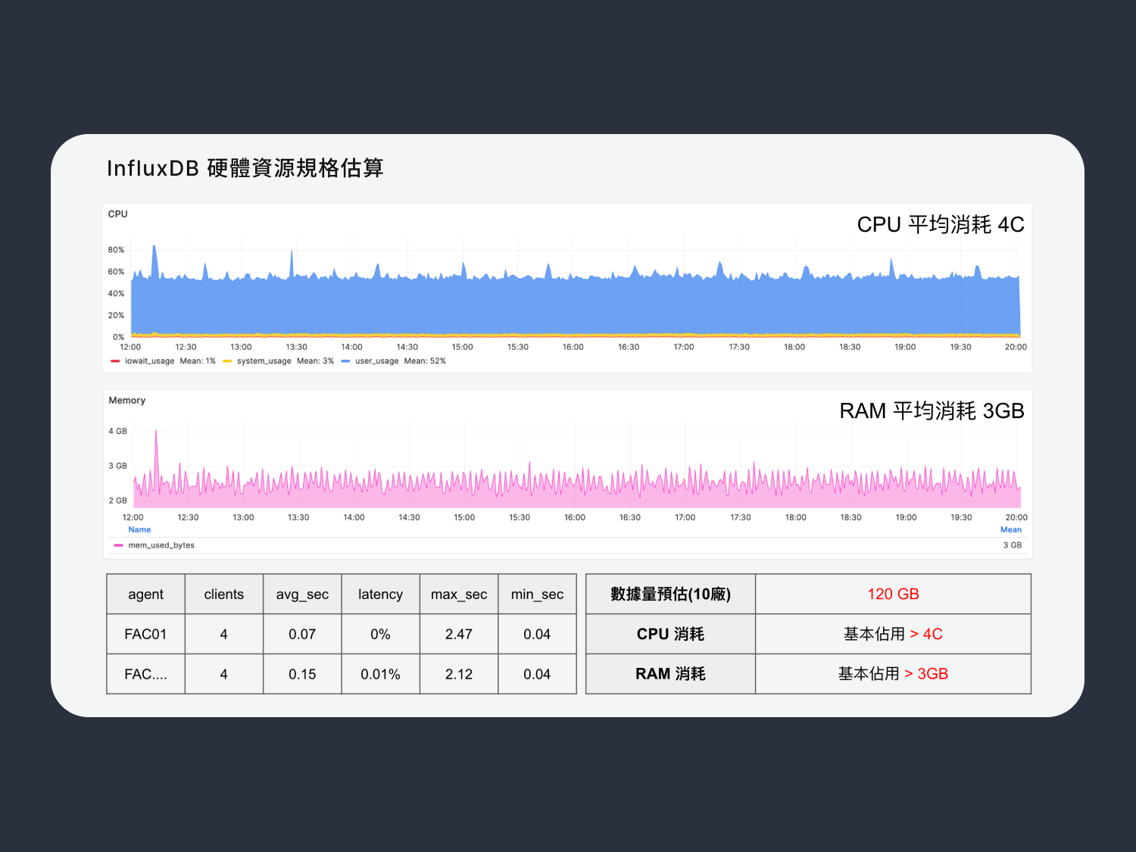Viewport: 1136px width, 852px height.
Task: Select the CPU 消耗 row label
Action: 670,635
